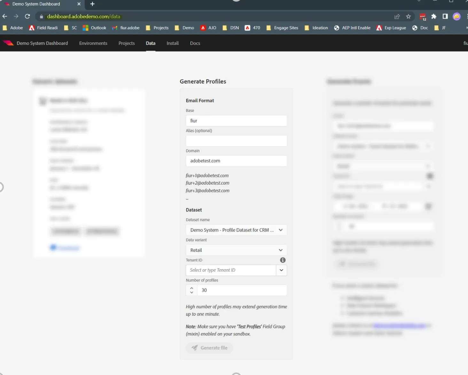Screen dimensions: 468x375
Task: Open the Ideation bookmarks folder
Action: point(316,28)
